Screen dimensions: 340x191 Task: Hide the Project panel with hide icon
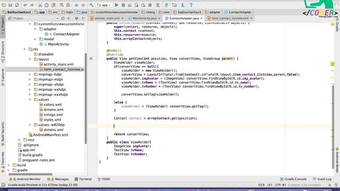click(83, 19)
